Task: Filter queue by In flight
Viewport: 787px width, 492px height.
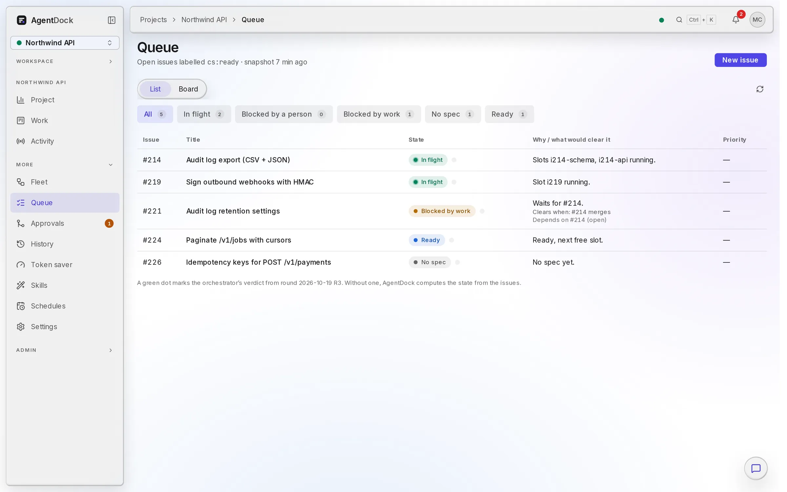Action: point(204,114)
